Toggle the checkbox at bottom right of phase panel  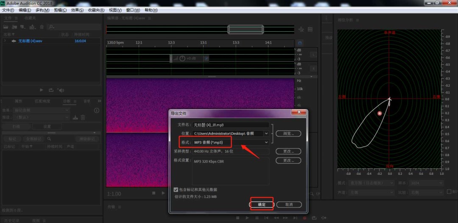[449, 191]
